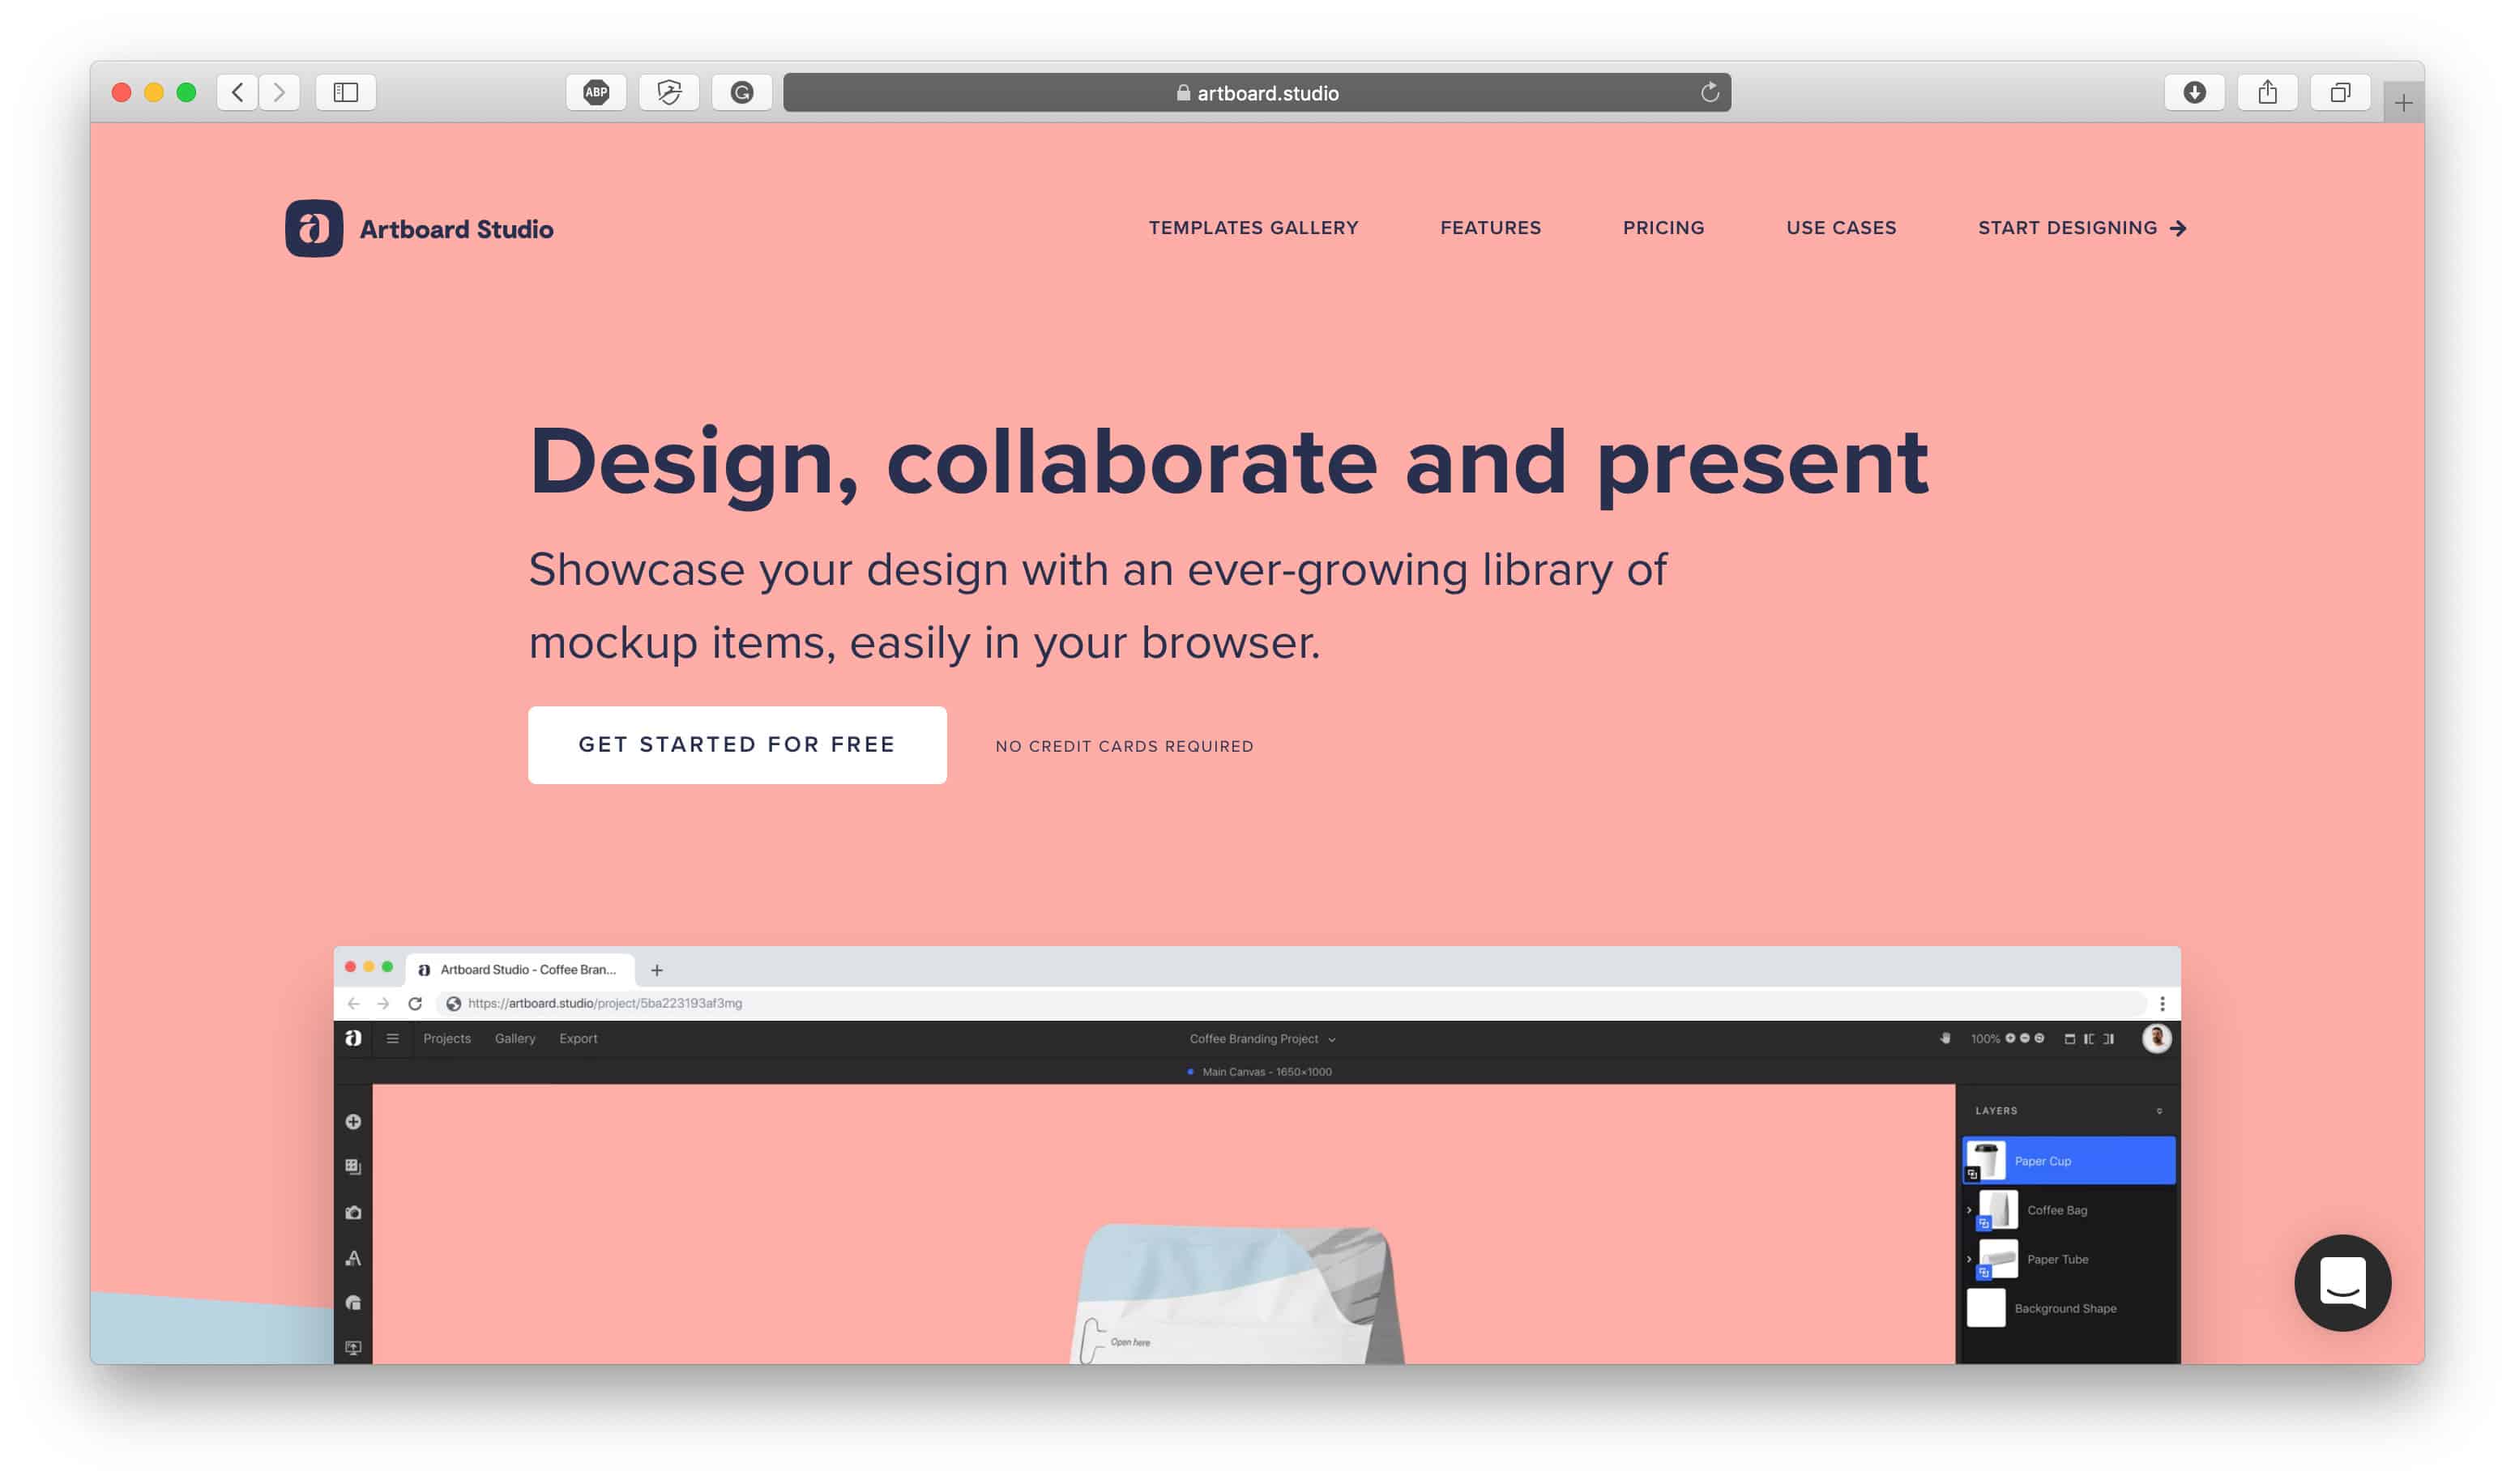
Task: Select the Features menu item
Action: pos(1491,226)
